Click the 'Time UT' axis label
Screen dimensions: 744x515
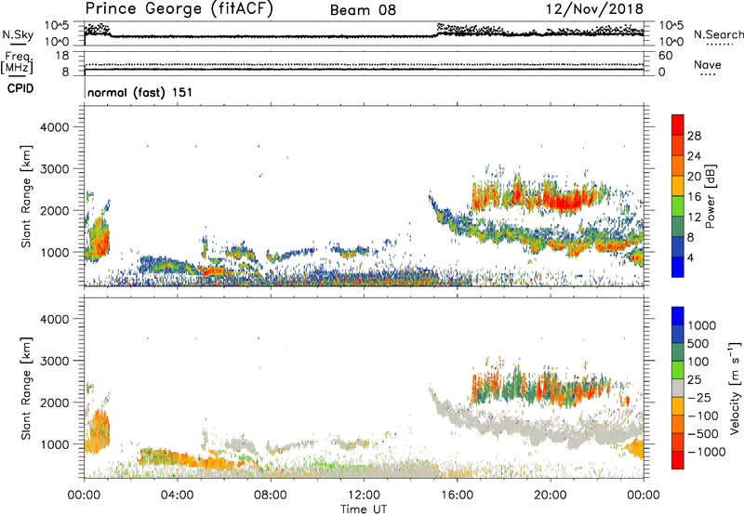click(364, 509)
